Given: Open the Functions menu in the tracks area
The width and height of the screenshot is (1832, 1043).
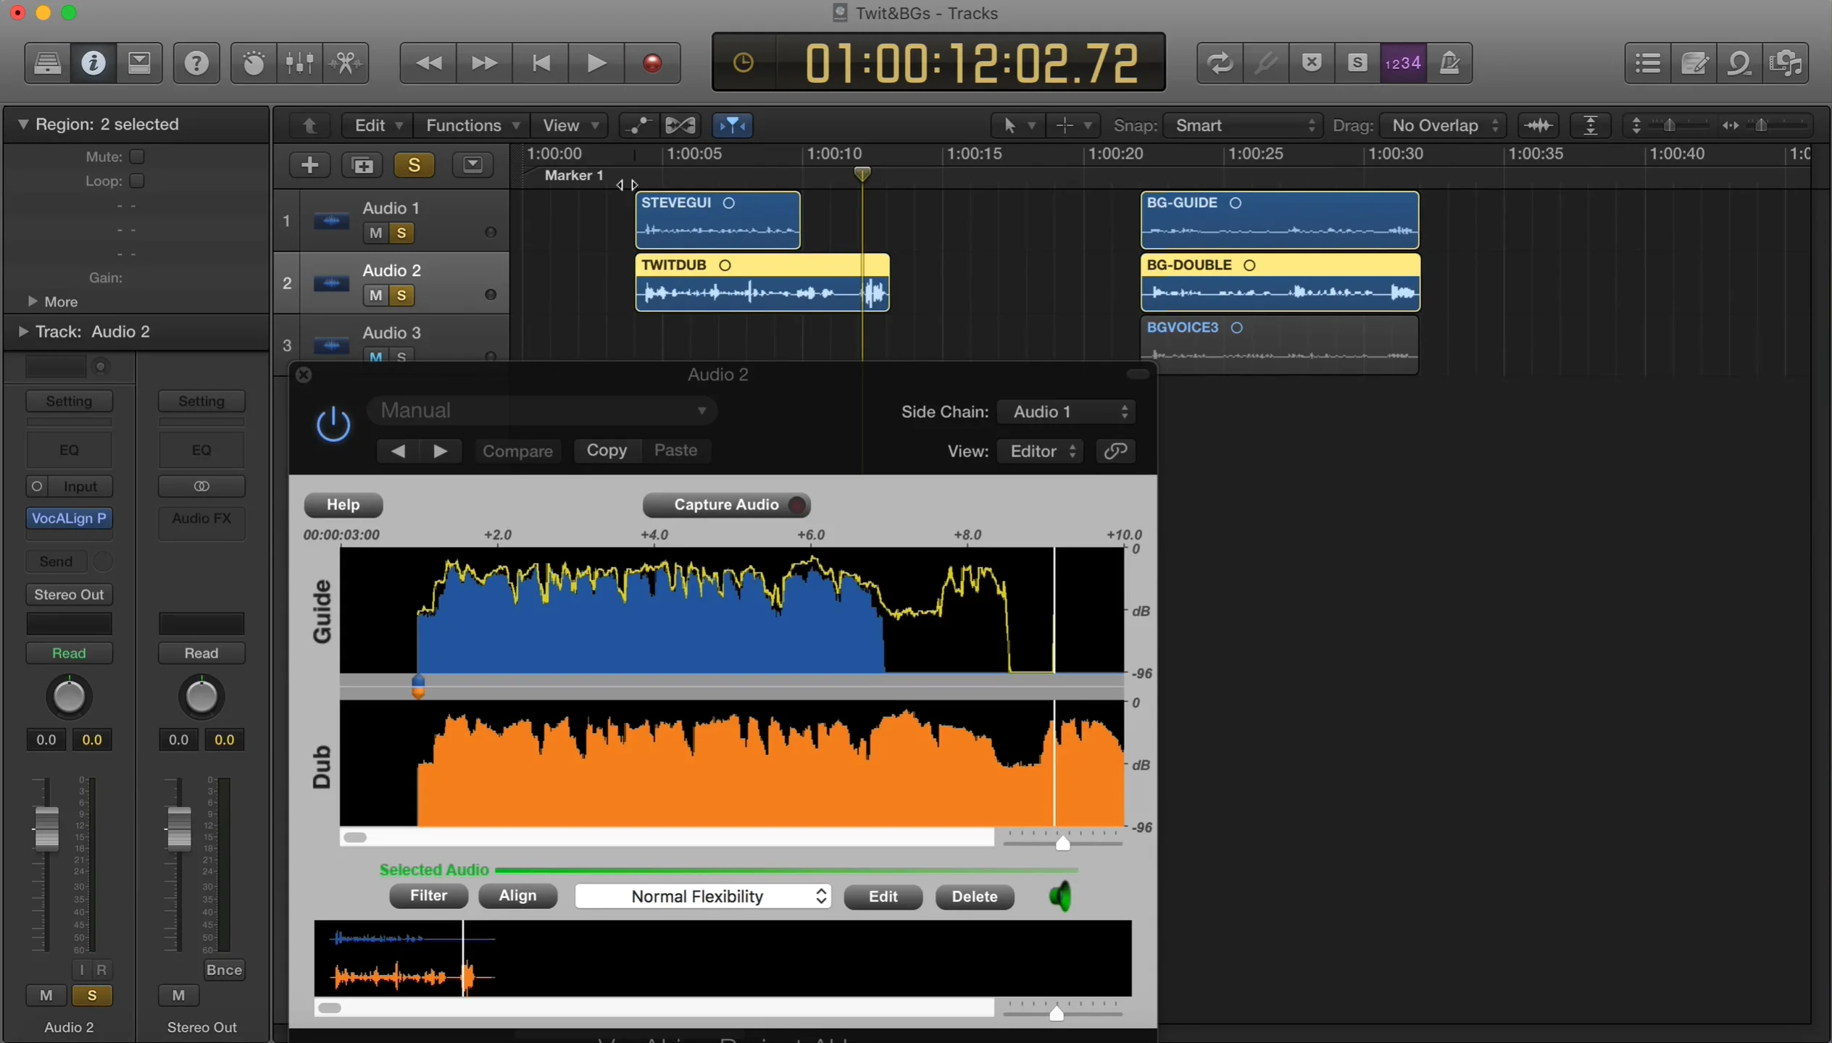Looking at the screenshot, I should pyautogui.click(x=471, y=125).
